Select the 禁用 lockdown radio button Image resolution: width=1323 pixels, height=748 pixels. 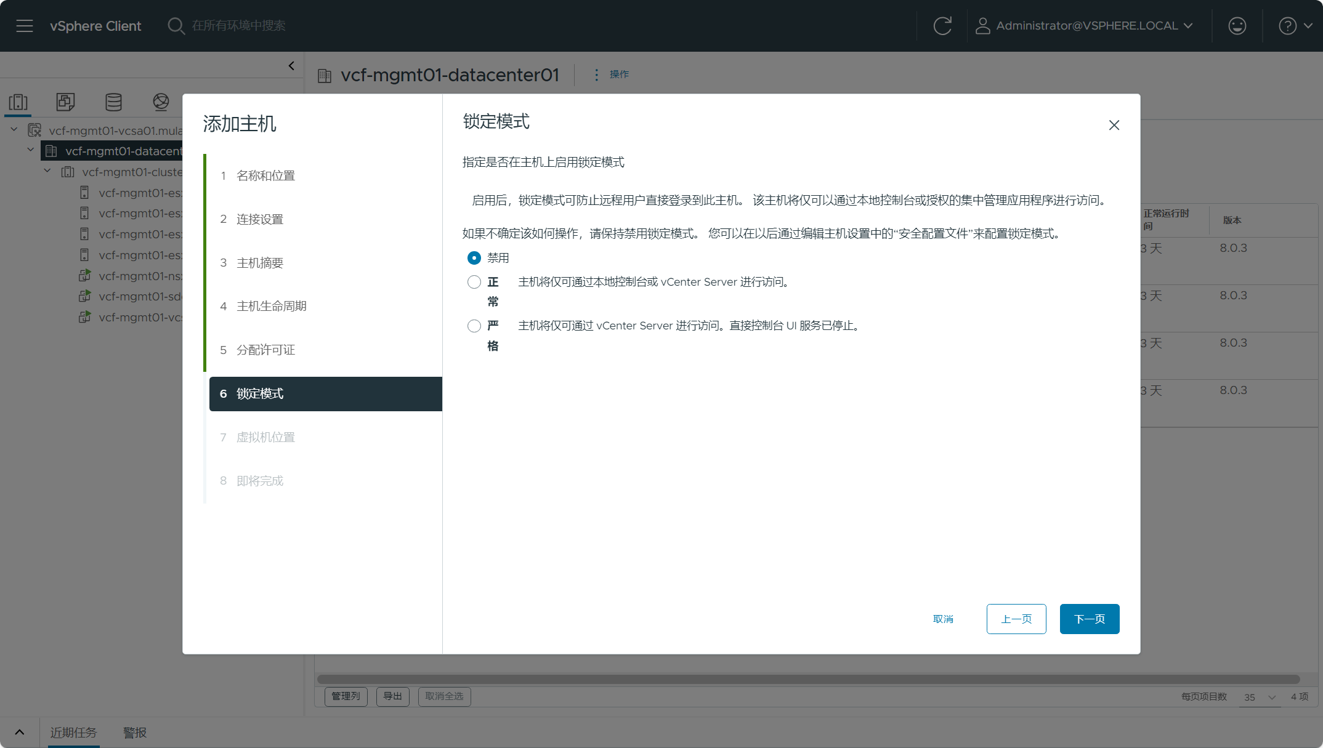coord(474,258)
